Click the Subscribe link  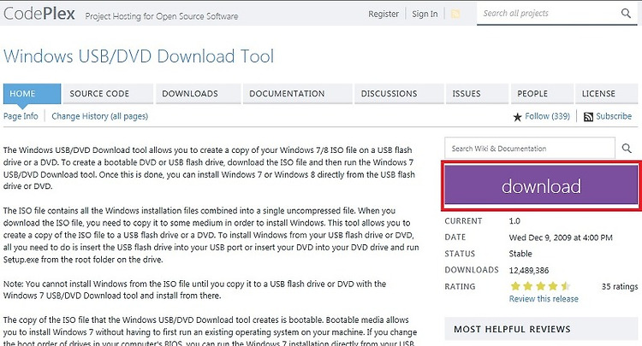(614, 116)
